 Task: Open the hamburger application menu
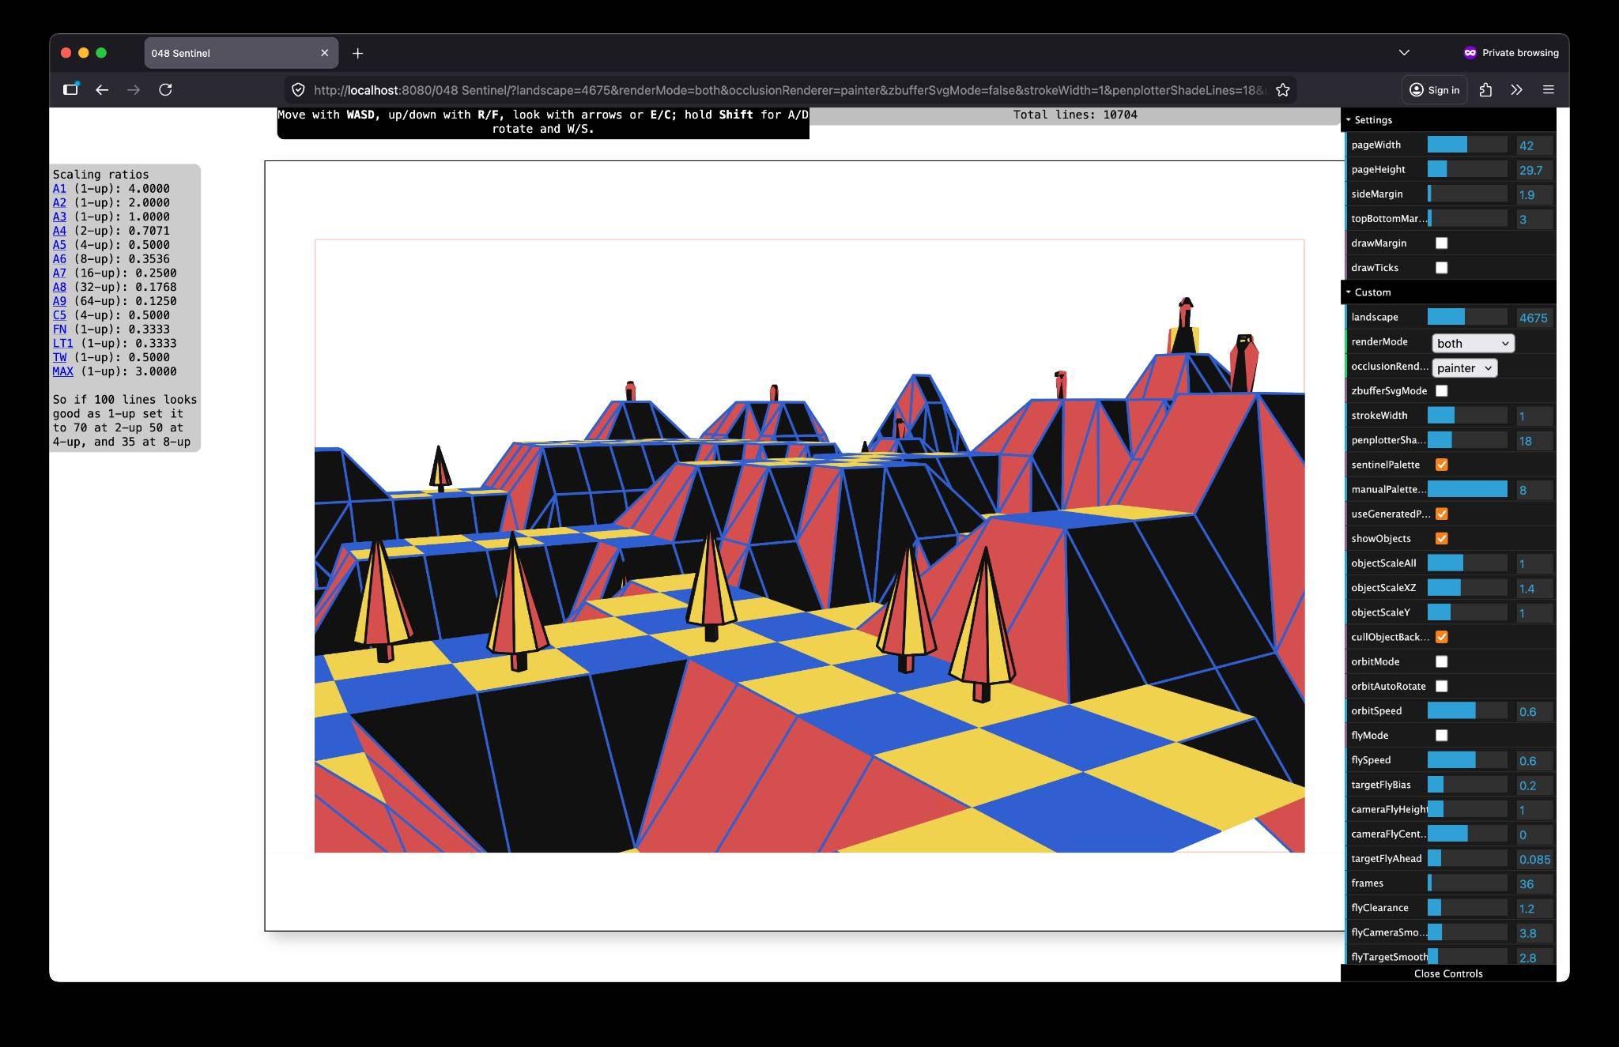pos(1548,90)
